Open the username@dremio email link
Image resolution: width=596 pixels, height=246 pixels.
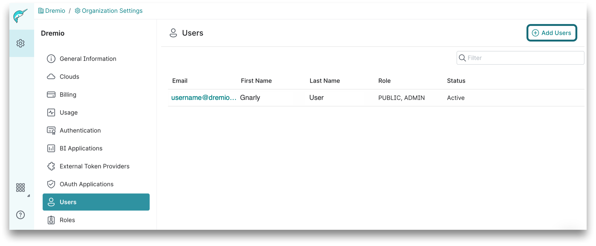(204, 98)
